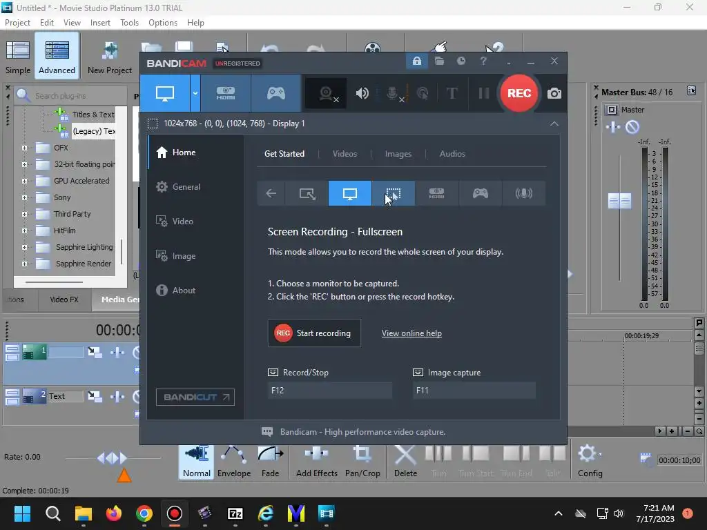Click the big red REC button
This screenshot has width=707, height=530.
tap(519, 93)
